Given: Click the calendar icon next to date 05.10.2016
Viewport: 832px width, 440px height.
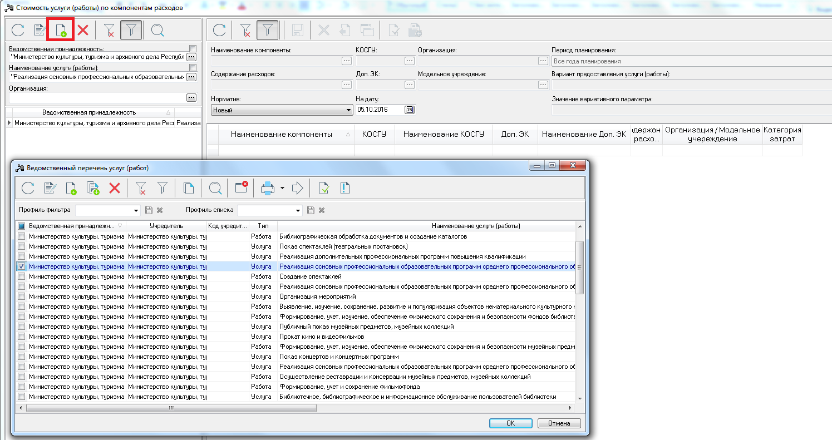Looking at the screenshot, I should [410, 110].
